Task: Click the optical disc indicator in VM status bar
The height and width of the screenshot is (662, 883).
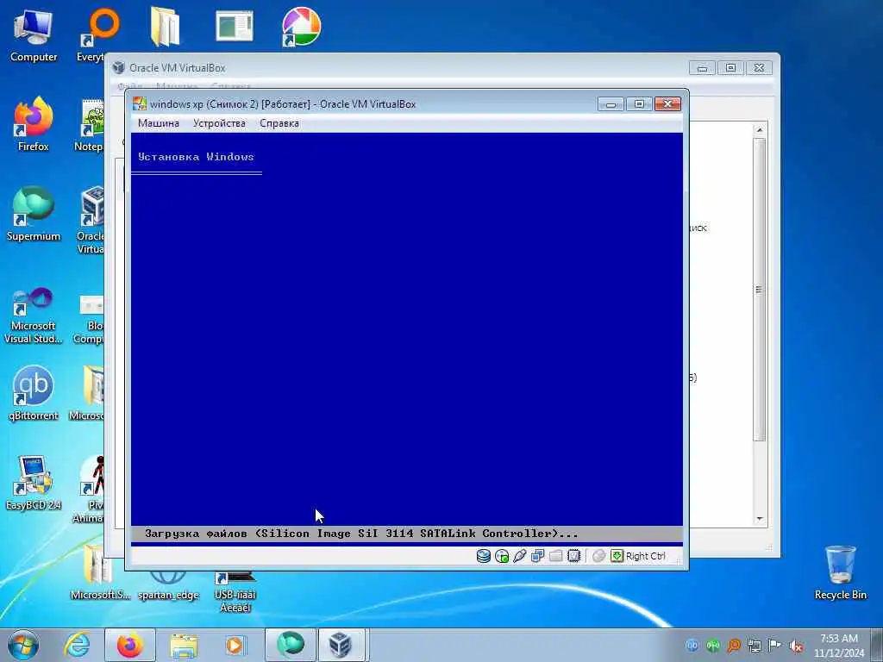Action: (501, 556)
